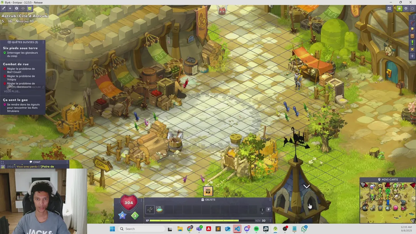Add shortcut with plus icon on sidebar
The image size is (416, 234).
[x=412, y=56]
